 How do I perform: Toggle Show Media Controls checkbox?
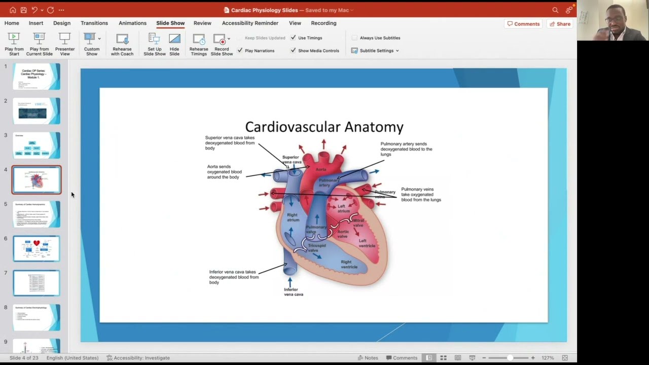point(293,51)
